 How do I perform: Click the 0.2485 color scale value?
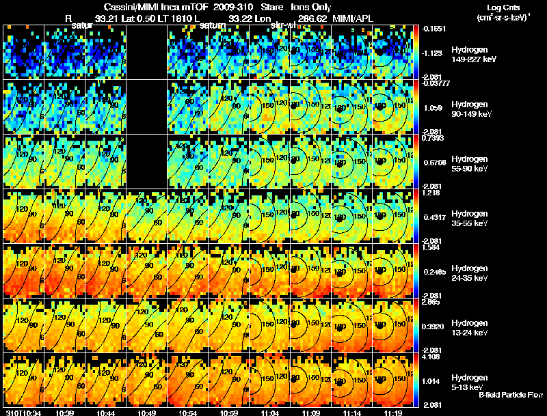point(435,272)
